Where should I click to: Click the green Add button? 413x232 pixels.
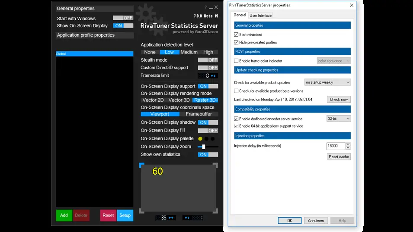click(x=64, y=215)
